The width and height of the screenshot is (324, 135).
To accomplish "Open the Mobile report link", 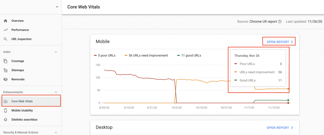I will click(280, 42).
